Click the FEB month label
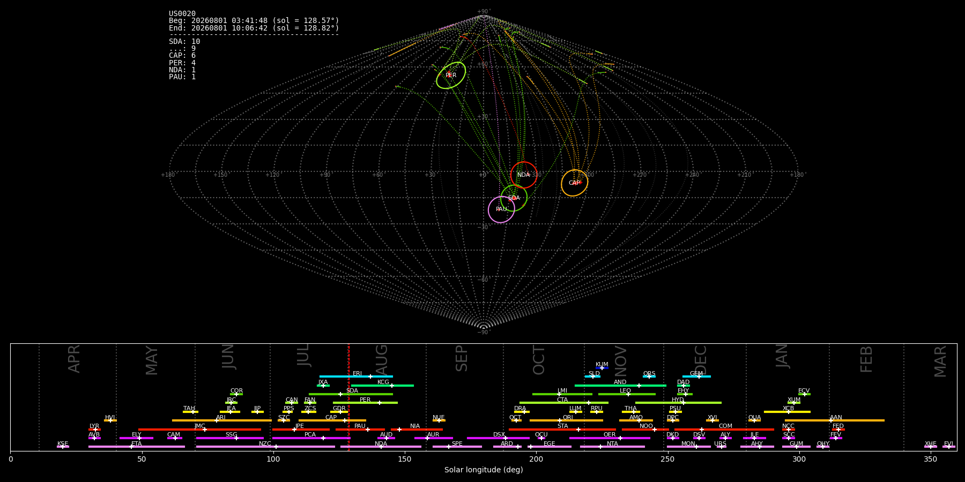 pyautogui.click(x=866, y=359)
